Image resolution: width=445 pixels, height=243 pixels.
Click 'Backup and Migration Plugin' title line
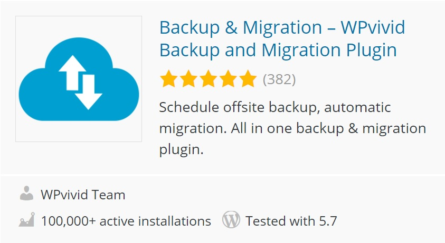tap(278, 50)
